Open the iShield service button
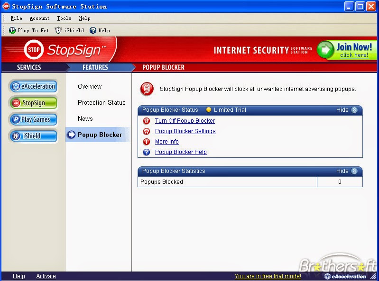Image resolution: width=379 pixels, height=281 pixels. coord(34,136)
